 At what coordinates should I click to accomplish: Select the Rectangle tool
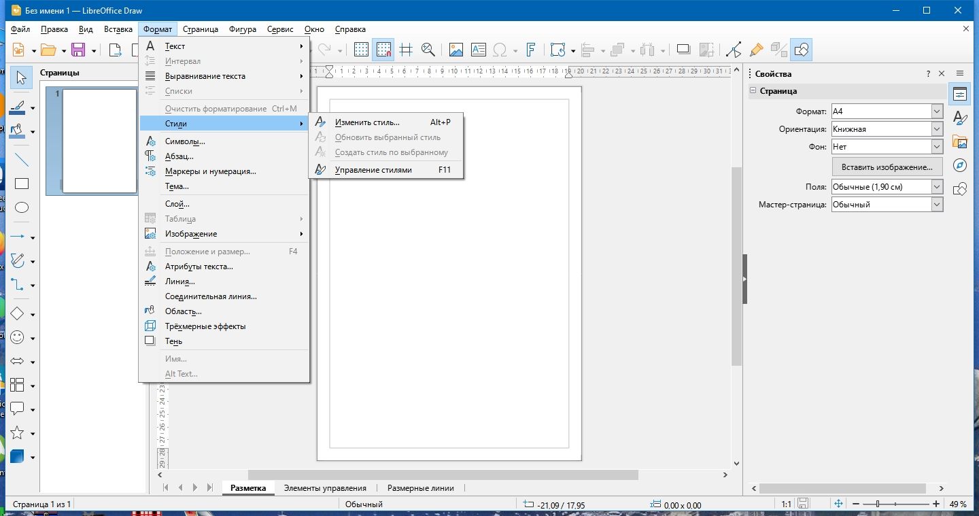pyautogui.click(x=21, y=184)
